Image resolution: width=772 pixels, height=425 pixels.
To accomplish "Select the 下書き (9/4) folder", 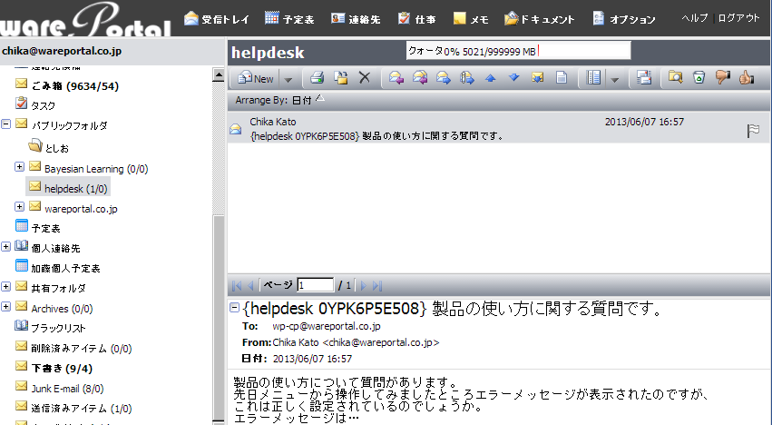I will click(62, 369).
